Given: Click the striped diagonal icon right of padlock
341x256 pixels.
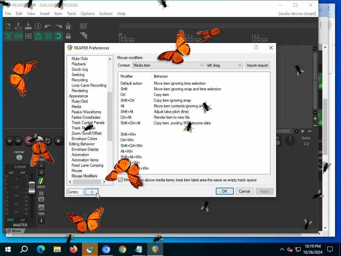Looking at the screenshot, I should click(x=84, y=36).
